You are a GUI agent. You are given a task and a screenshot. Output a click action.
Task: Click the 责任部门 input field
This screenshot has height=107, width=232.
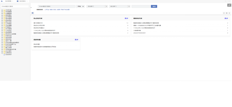118,6
